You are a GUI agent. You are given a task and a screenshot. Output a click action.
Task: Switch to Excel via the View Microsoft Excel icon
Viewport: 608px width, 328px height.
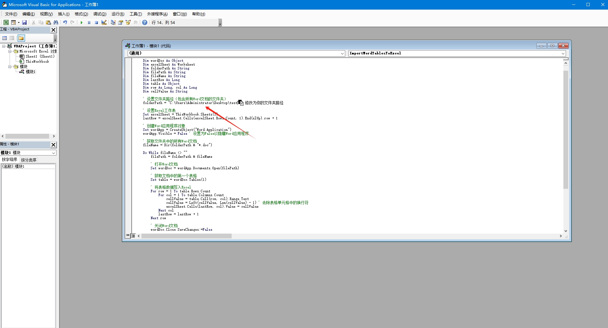[6, 22]
